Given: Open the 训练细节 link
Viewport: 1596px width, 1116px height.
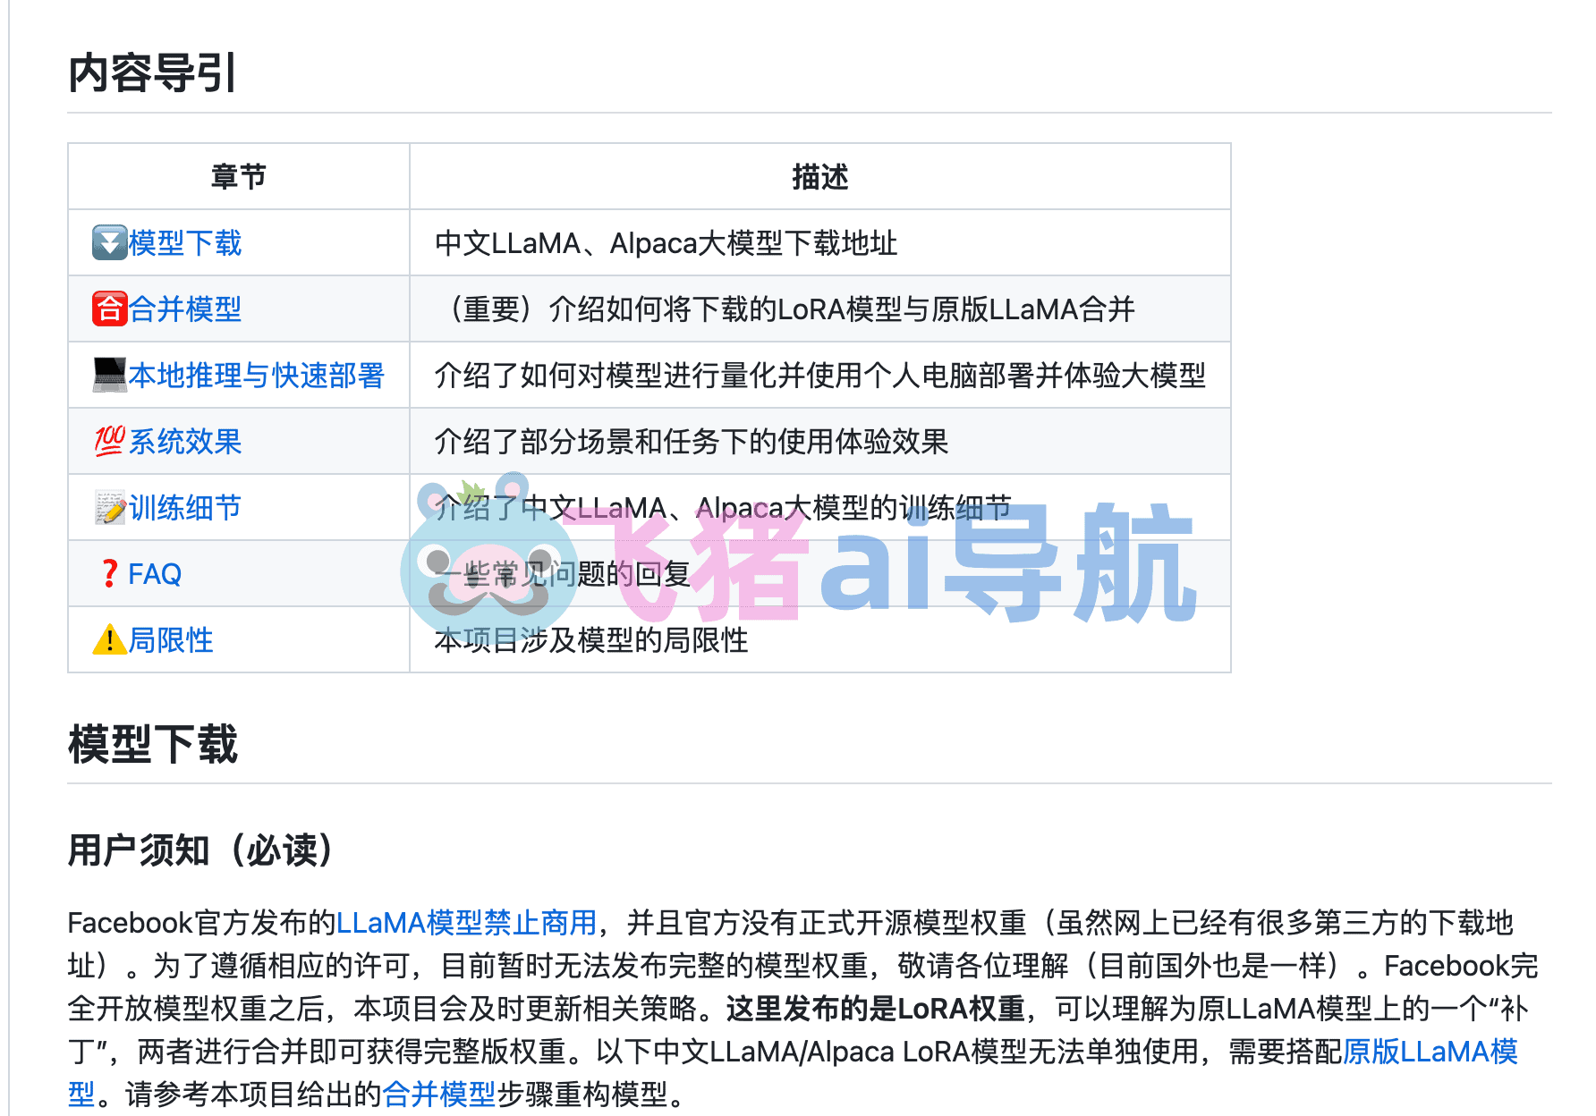Looking at the screenshot, I should 185,507.
